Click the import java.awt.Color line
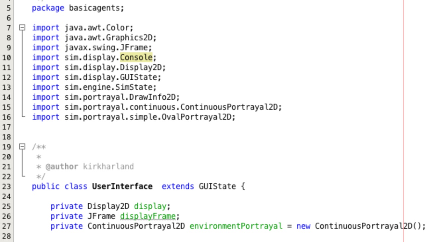Image resolution: width=429 pixels, height=242 pixels. [x=83, y=28]
